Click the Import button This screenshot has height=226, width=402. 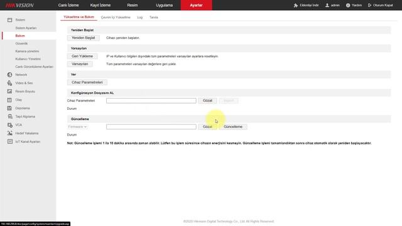click(229, 100)
